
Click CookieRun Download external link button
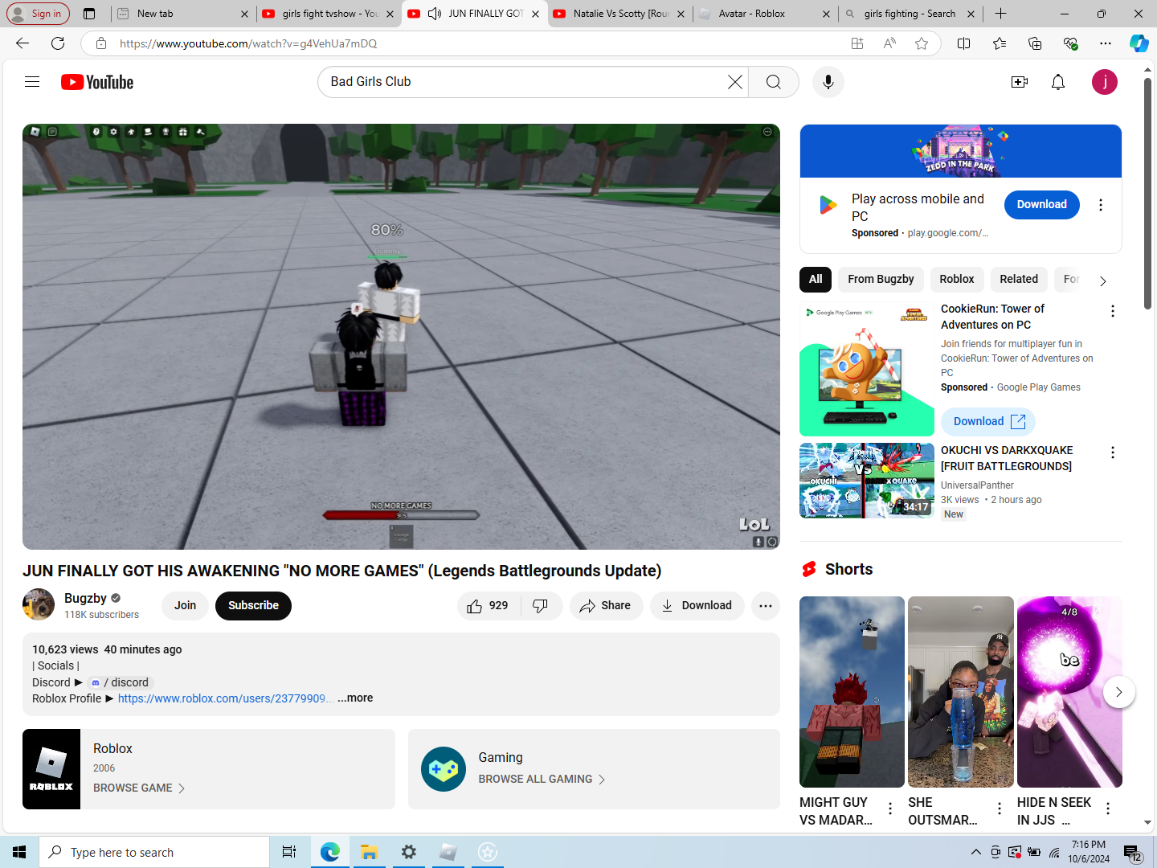point(989,421)
